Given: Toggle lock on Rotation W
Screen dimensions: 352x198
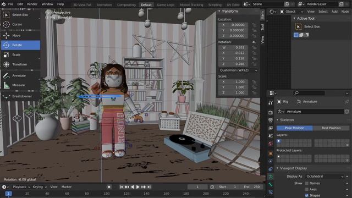Looking at the screenshot, I should coord(254,48).
